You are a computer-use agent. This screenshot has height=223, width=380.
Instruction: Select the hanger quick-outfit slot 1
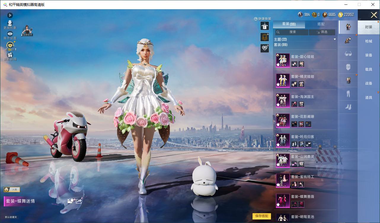point(264,26)
